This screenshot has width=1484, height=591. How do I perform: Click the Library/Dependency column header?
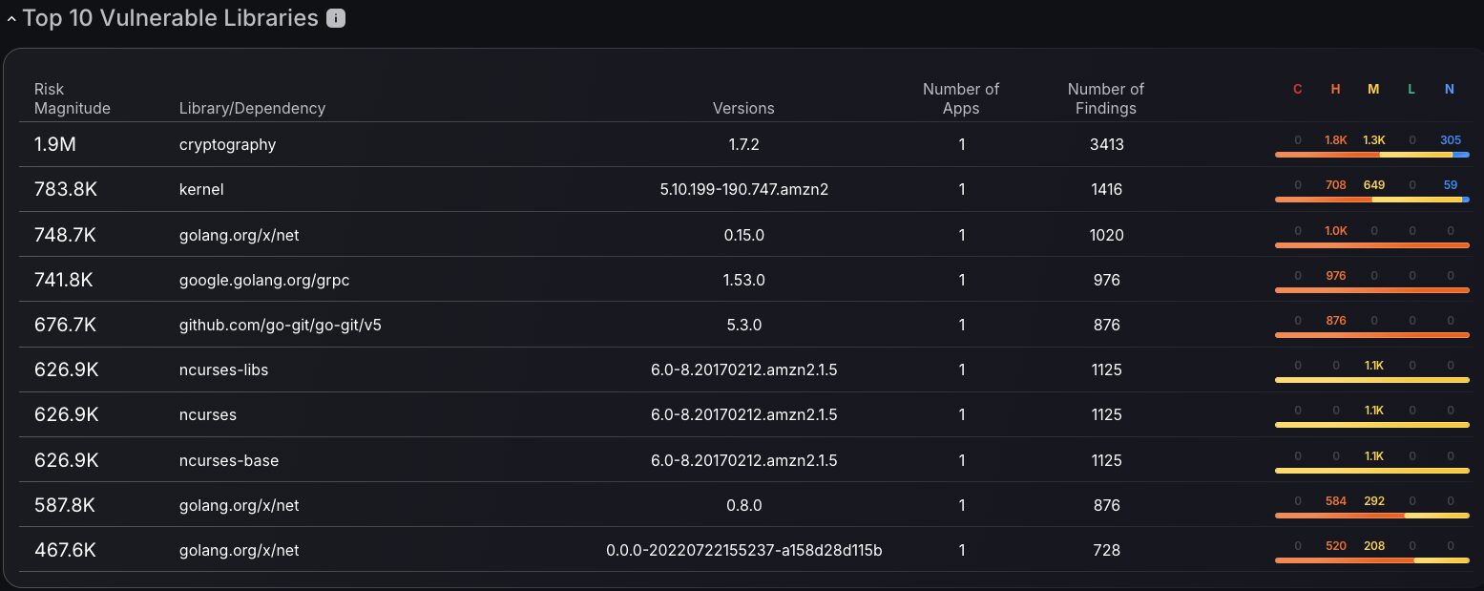pyautogui.click(x=252, y=108)
